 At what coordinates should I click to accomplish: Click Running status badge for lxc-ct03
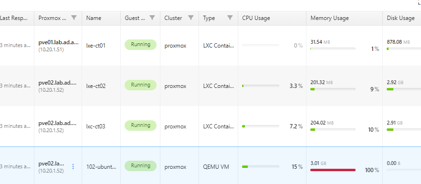pyautogui.click(x=140, y=126)
